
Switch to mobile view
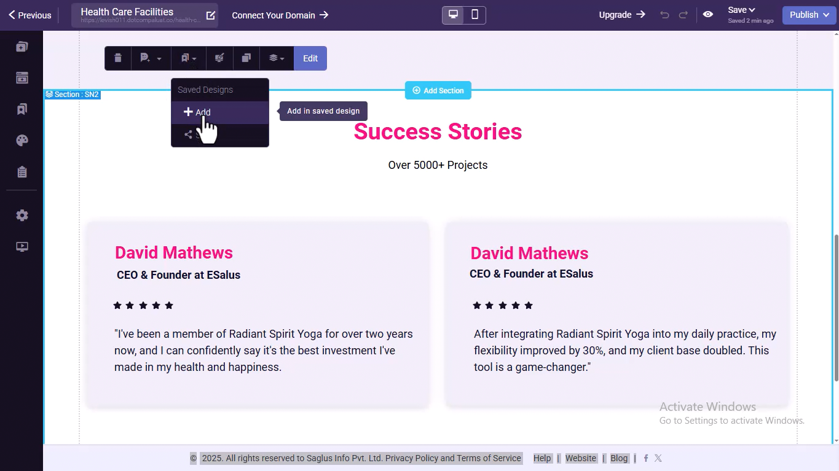coord(475,15)
